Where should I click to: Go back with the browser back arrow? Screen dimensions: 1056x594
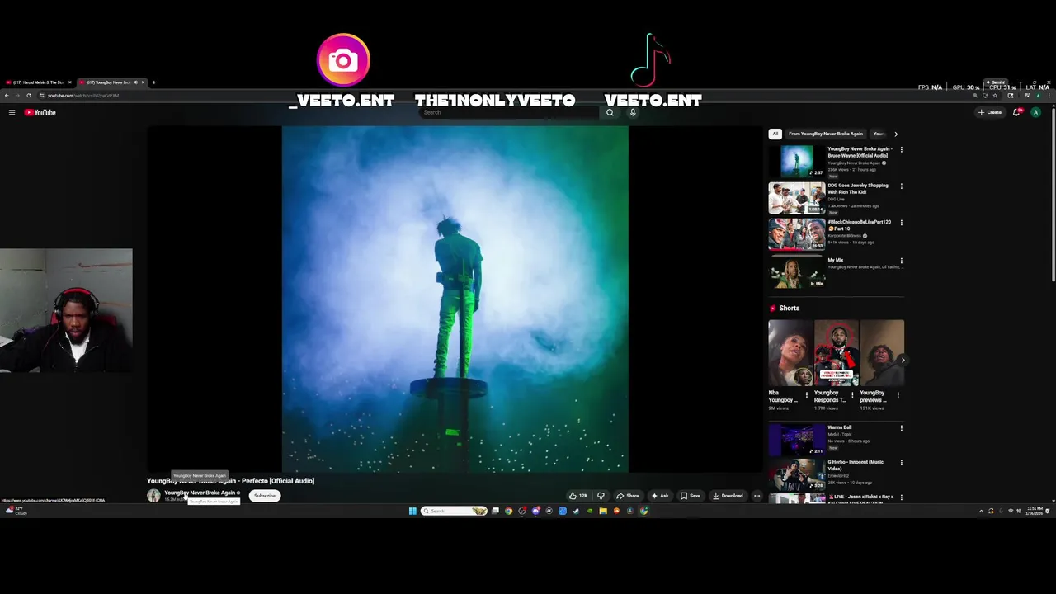coord(7,95)
